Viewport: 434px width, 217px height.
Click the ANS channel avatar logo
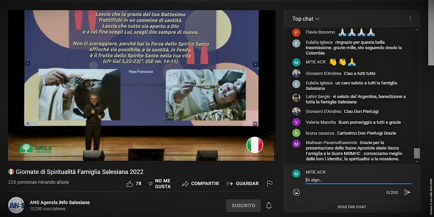click(16, 205)
